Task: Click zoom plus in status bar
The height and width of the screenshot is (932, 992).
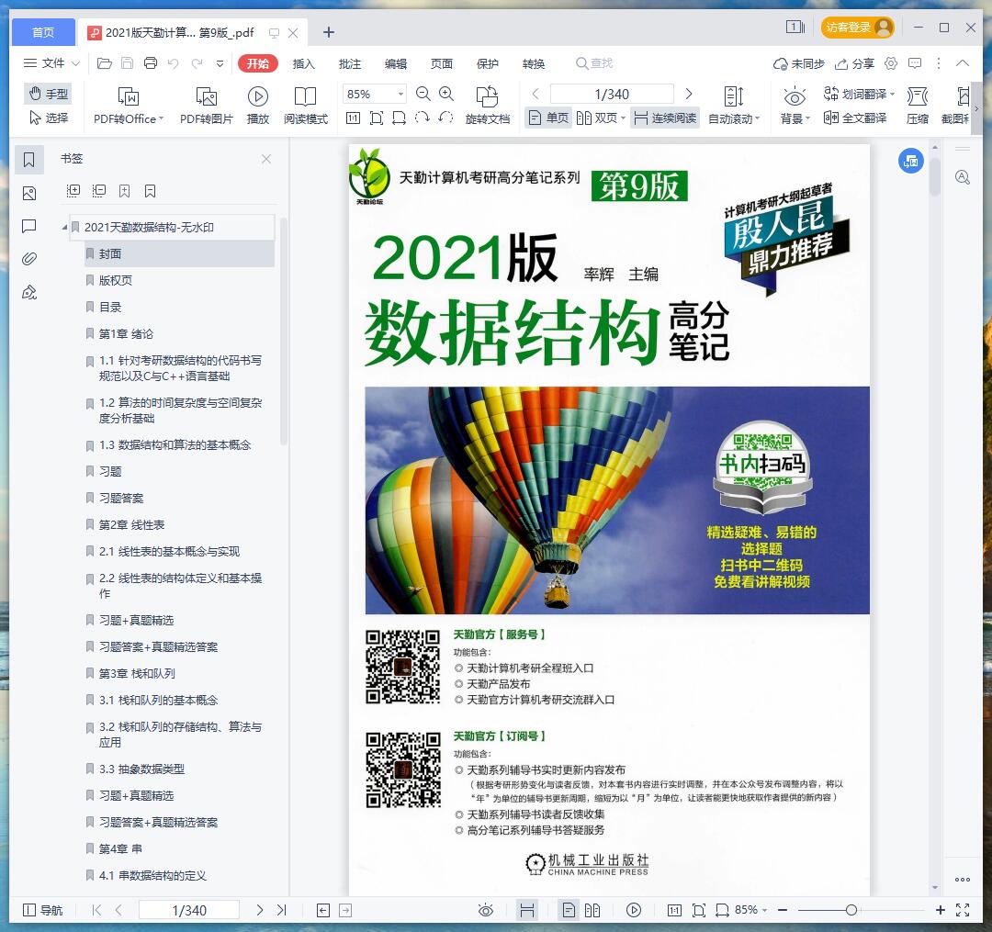Action: (941, 910)
